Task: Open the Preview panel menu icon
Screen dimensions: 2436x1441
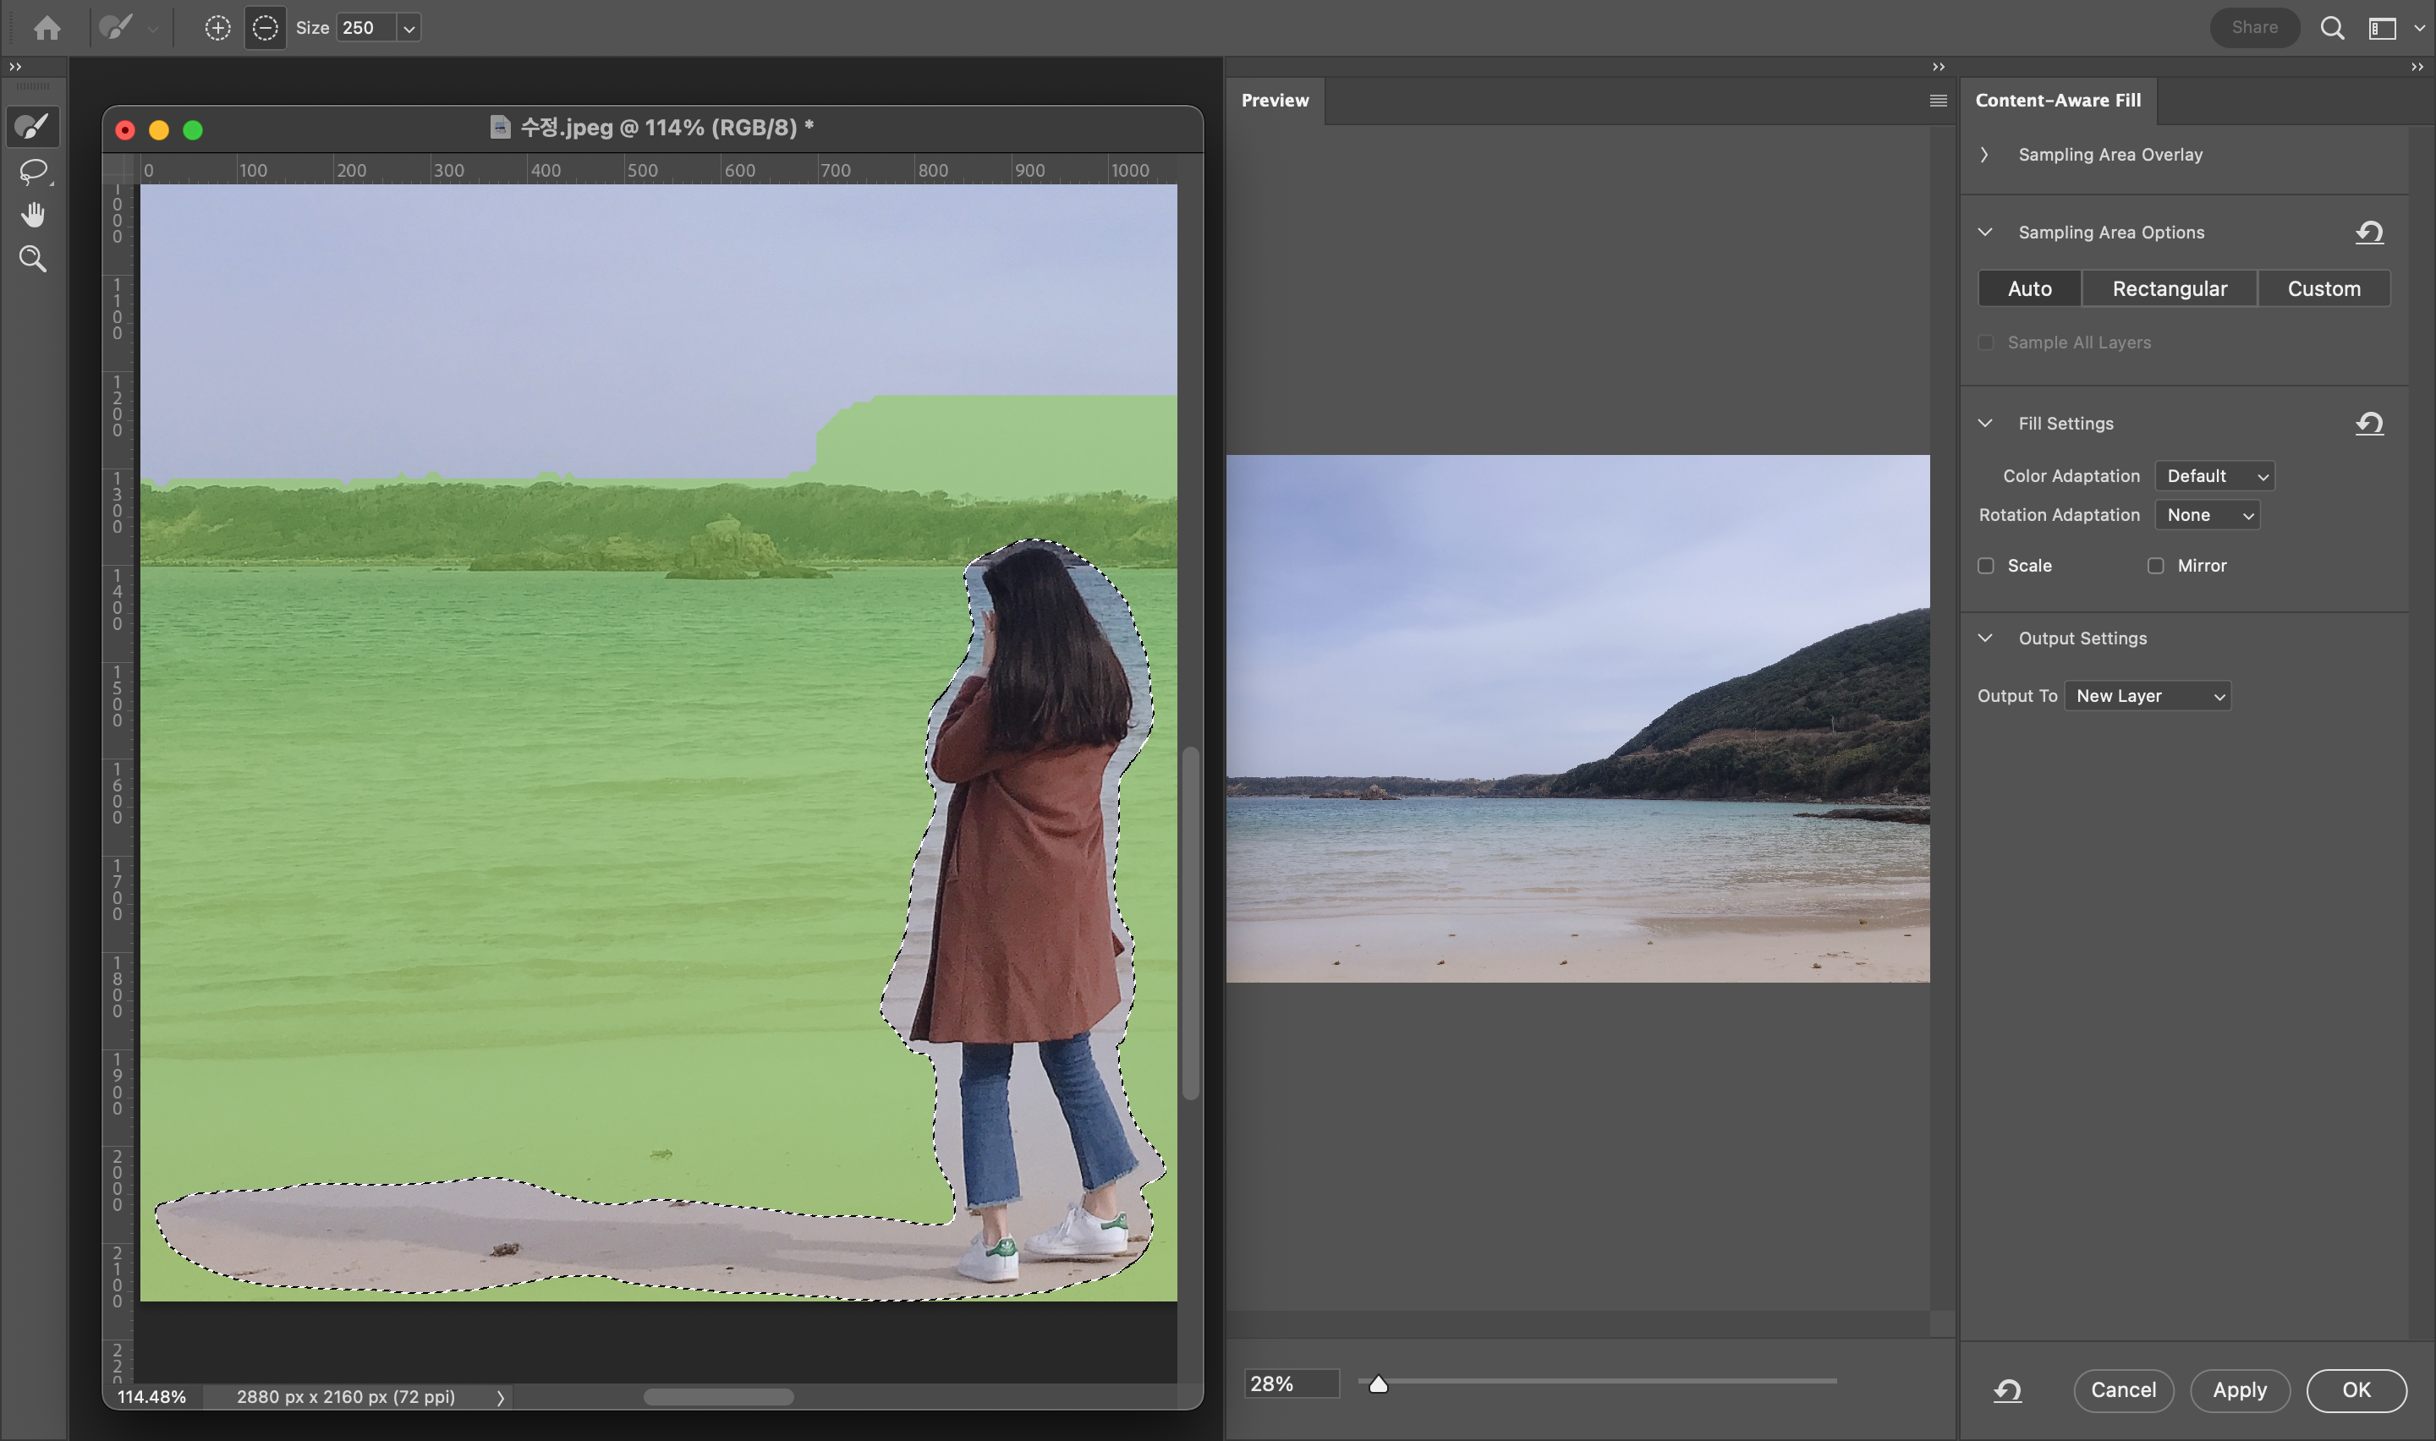Action: tap(1938, 100)
